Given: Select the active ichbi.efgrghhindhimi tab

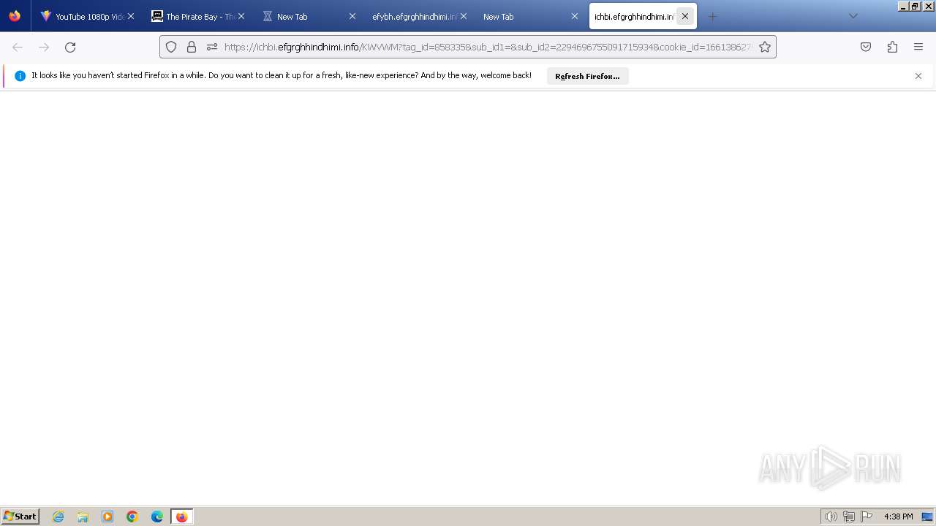Looking at the screenshot, I should (x=643, y=16).
